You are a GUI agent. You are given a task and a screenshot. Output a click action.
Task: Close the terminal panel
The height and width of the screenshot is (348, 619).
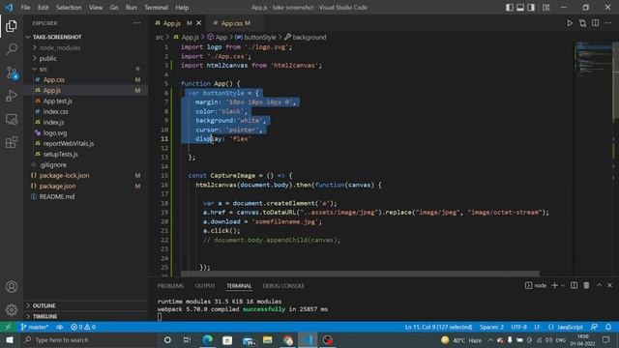(610, 285)
